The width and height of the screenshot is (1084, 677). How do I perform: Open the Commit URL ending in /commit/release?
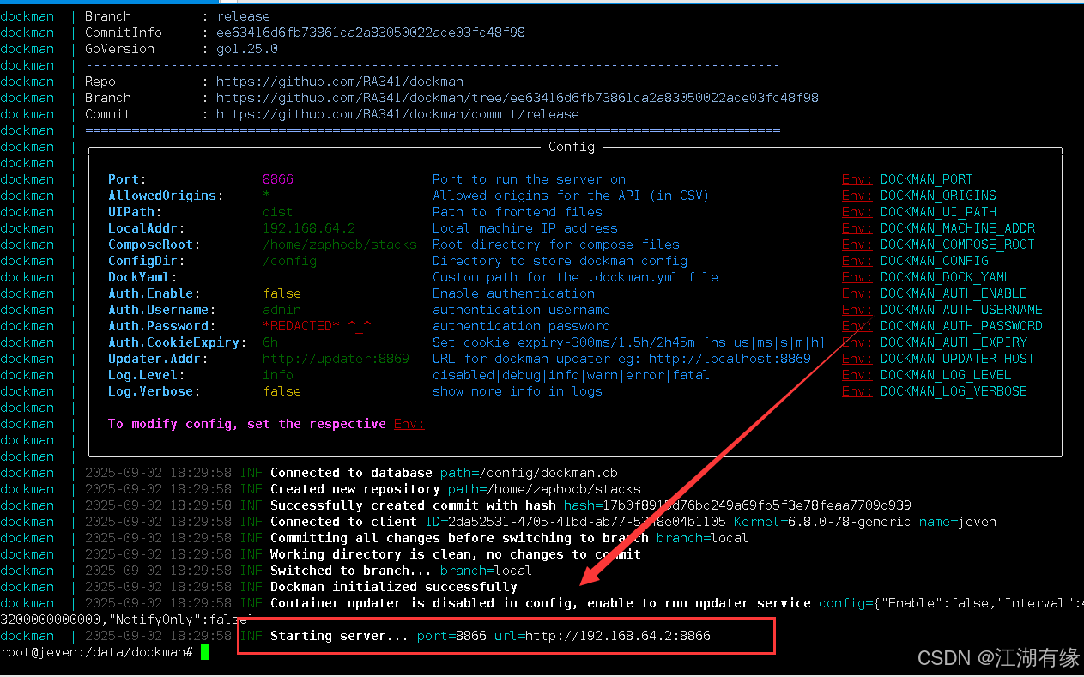[x=397, y=114]
